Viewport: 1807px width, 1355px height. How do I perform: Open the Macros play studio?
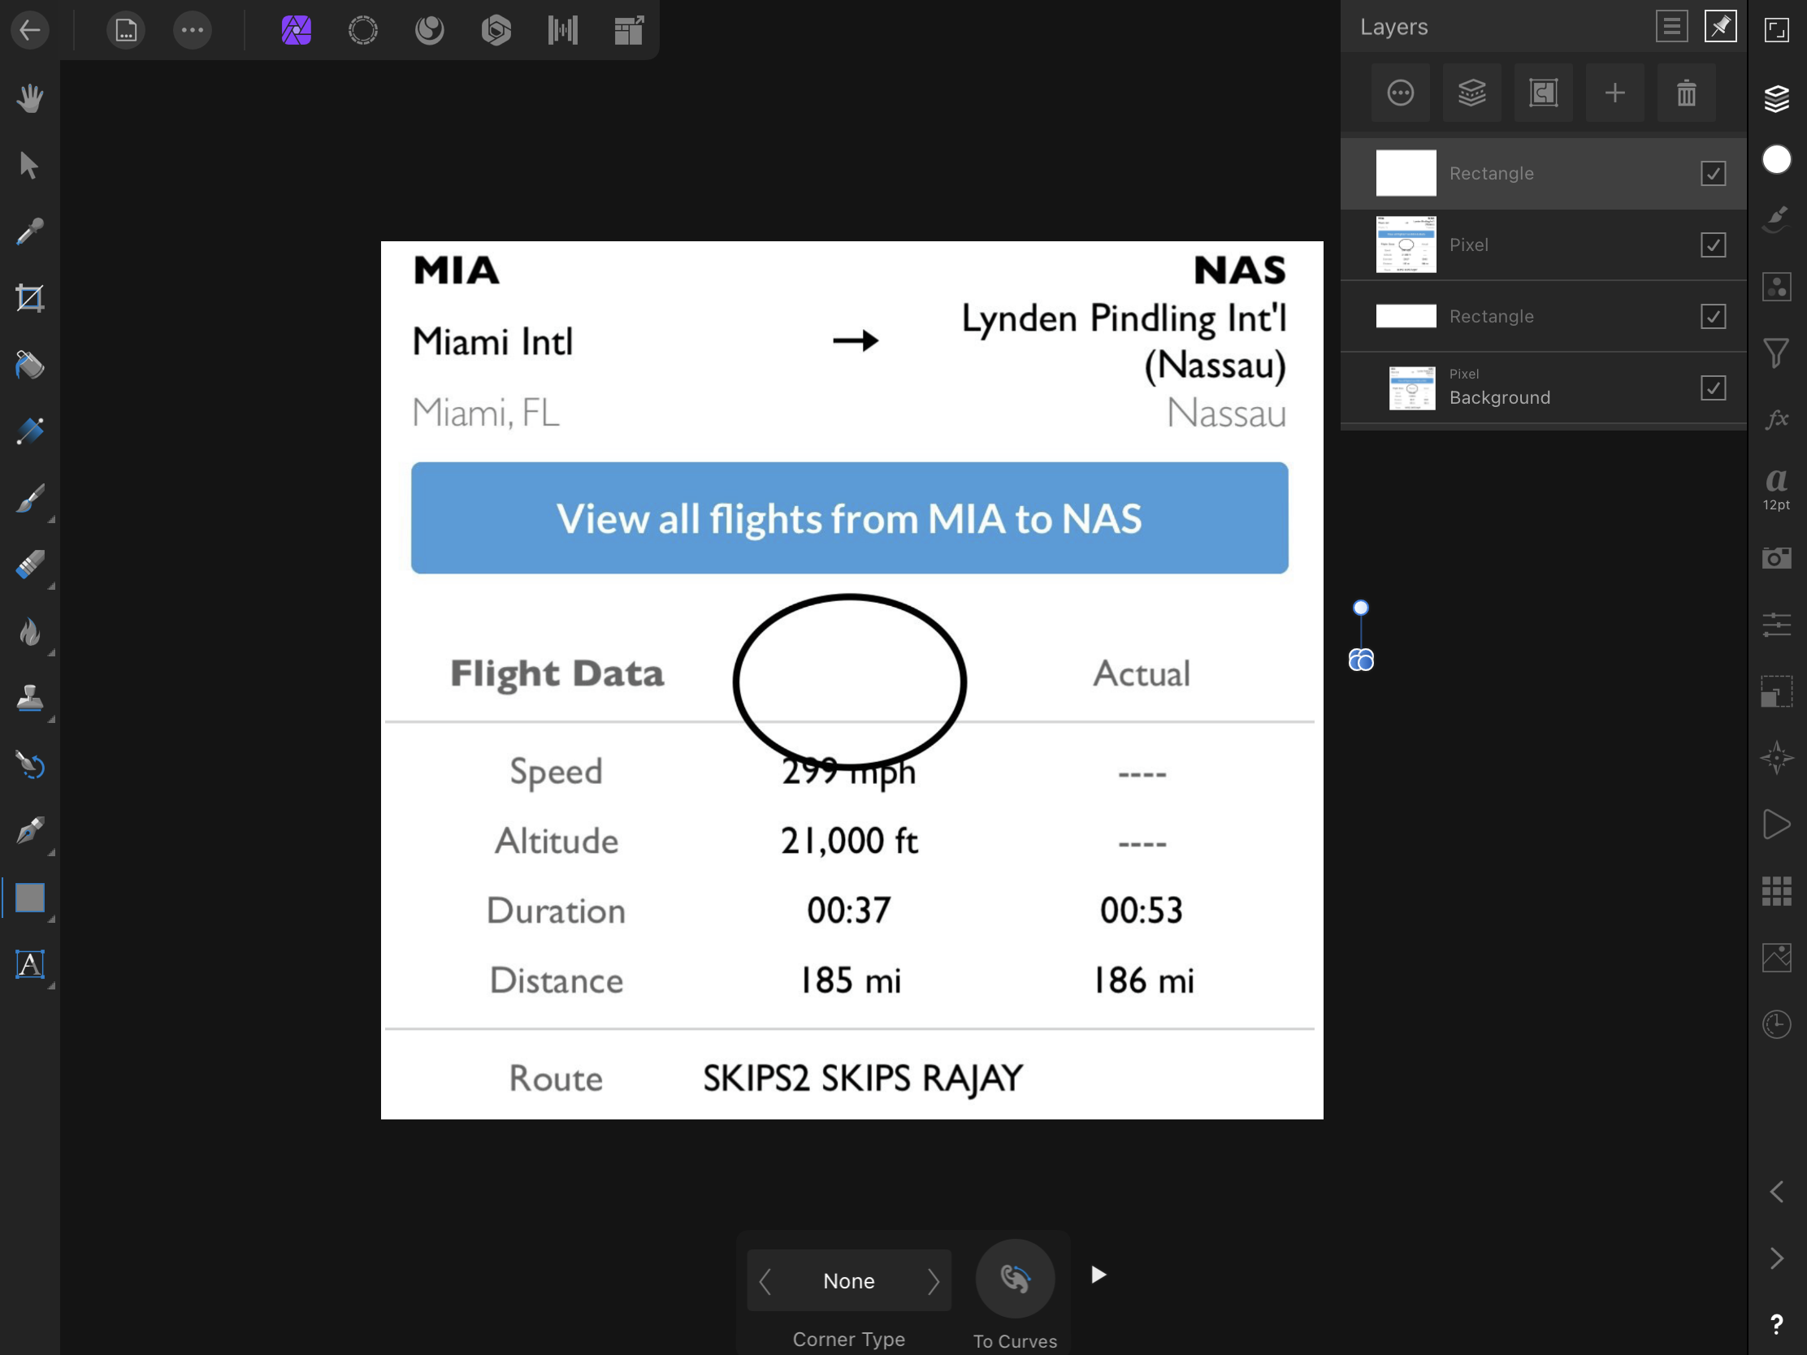click(1777, 824)
